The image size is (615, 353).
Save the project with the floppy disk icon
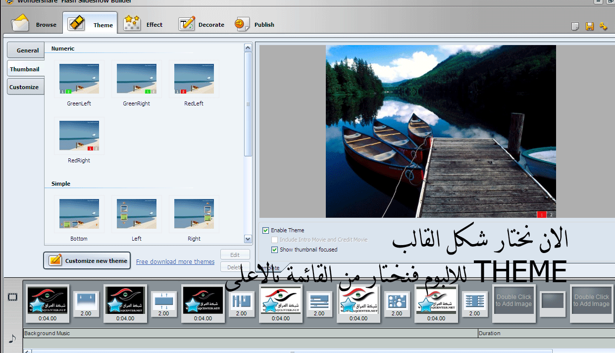click(x=589, y=26)
